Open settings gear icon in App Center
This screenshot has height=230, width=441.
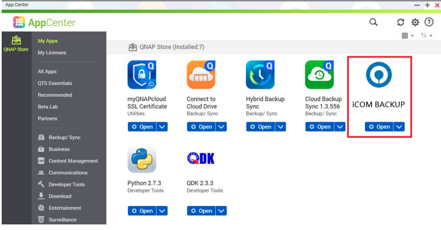pyautogui.click(x=415, y=22)
